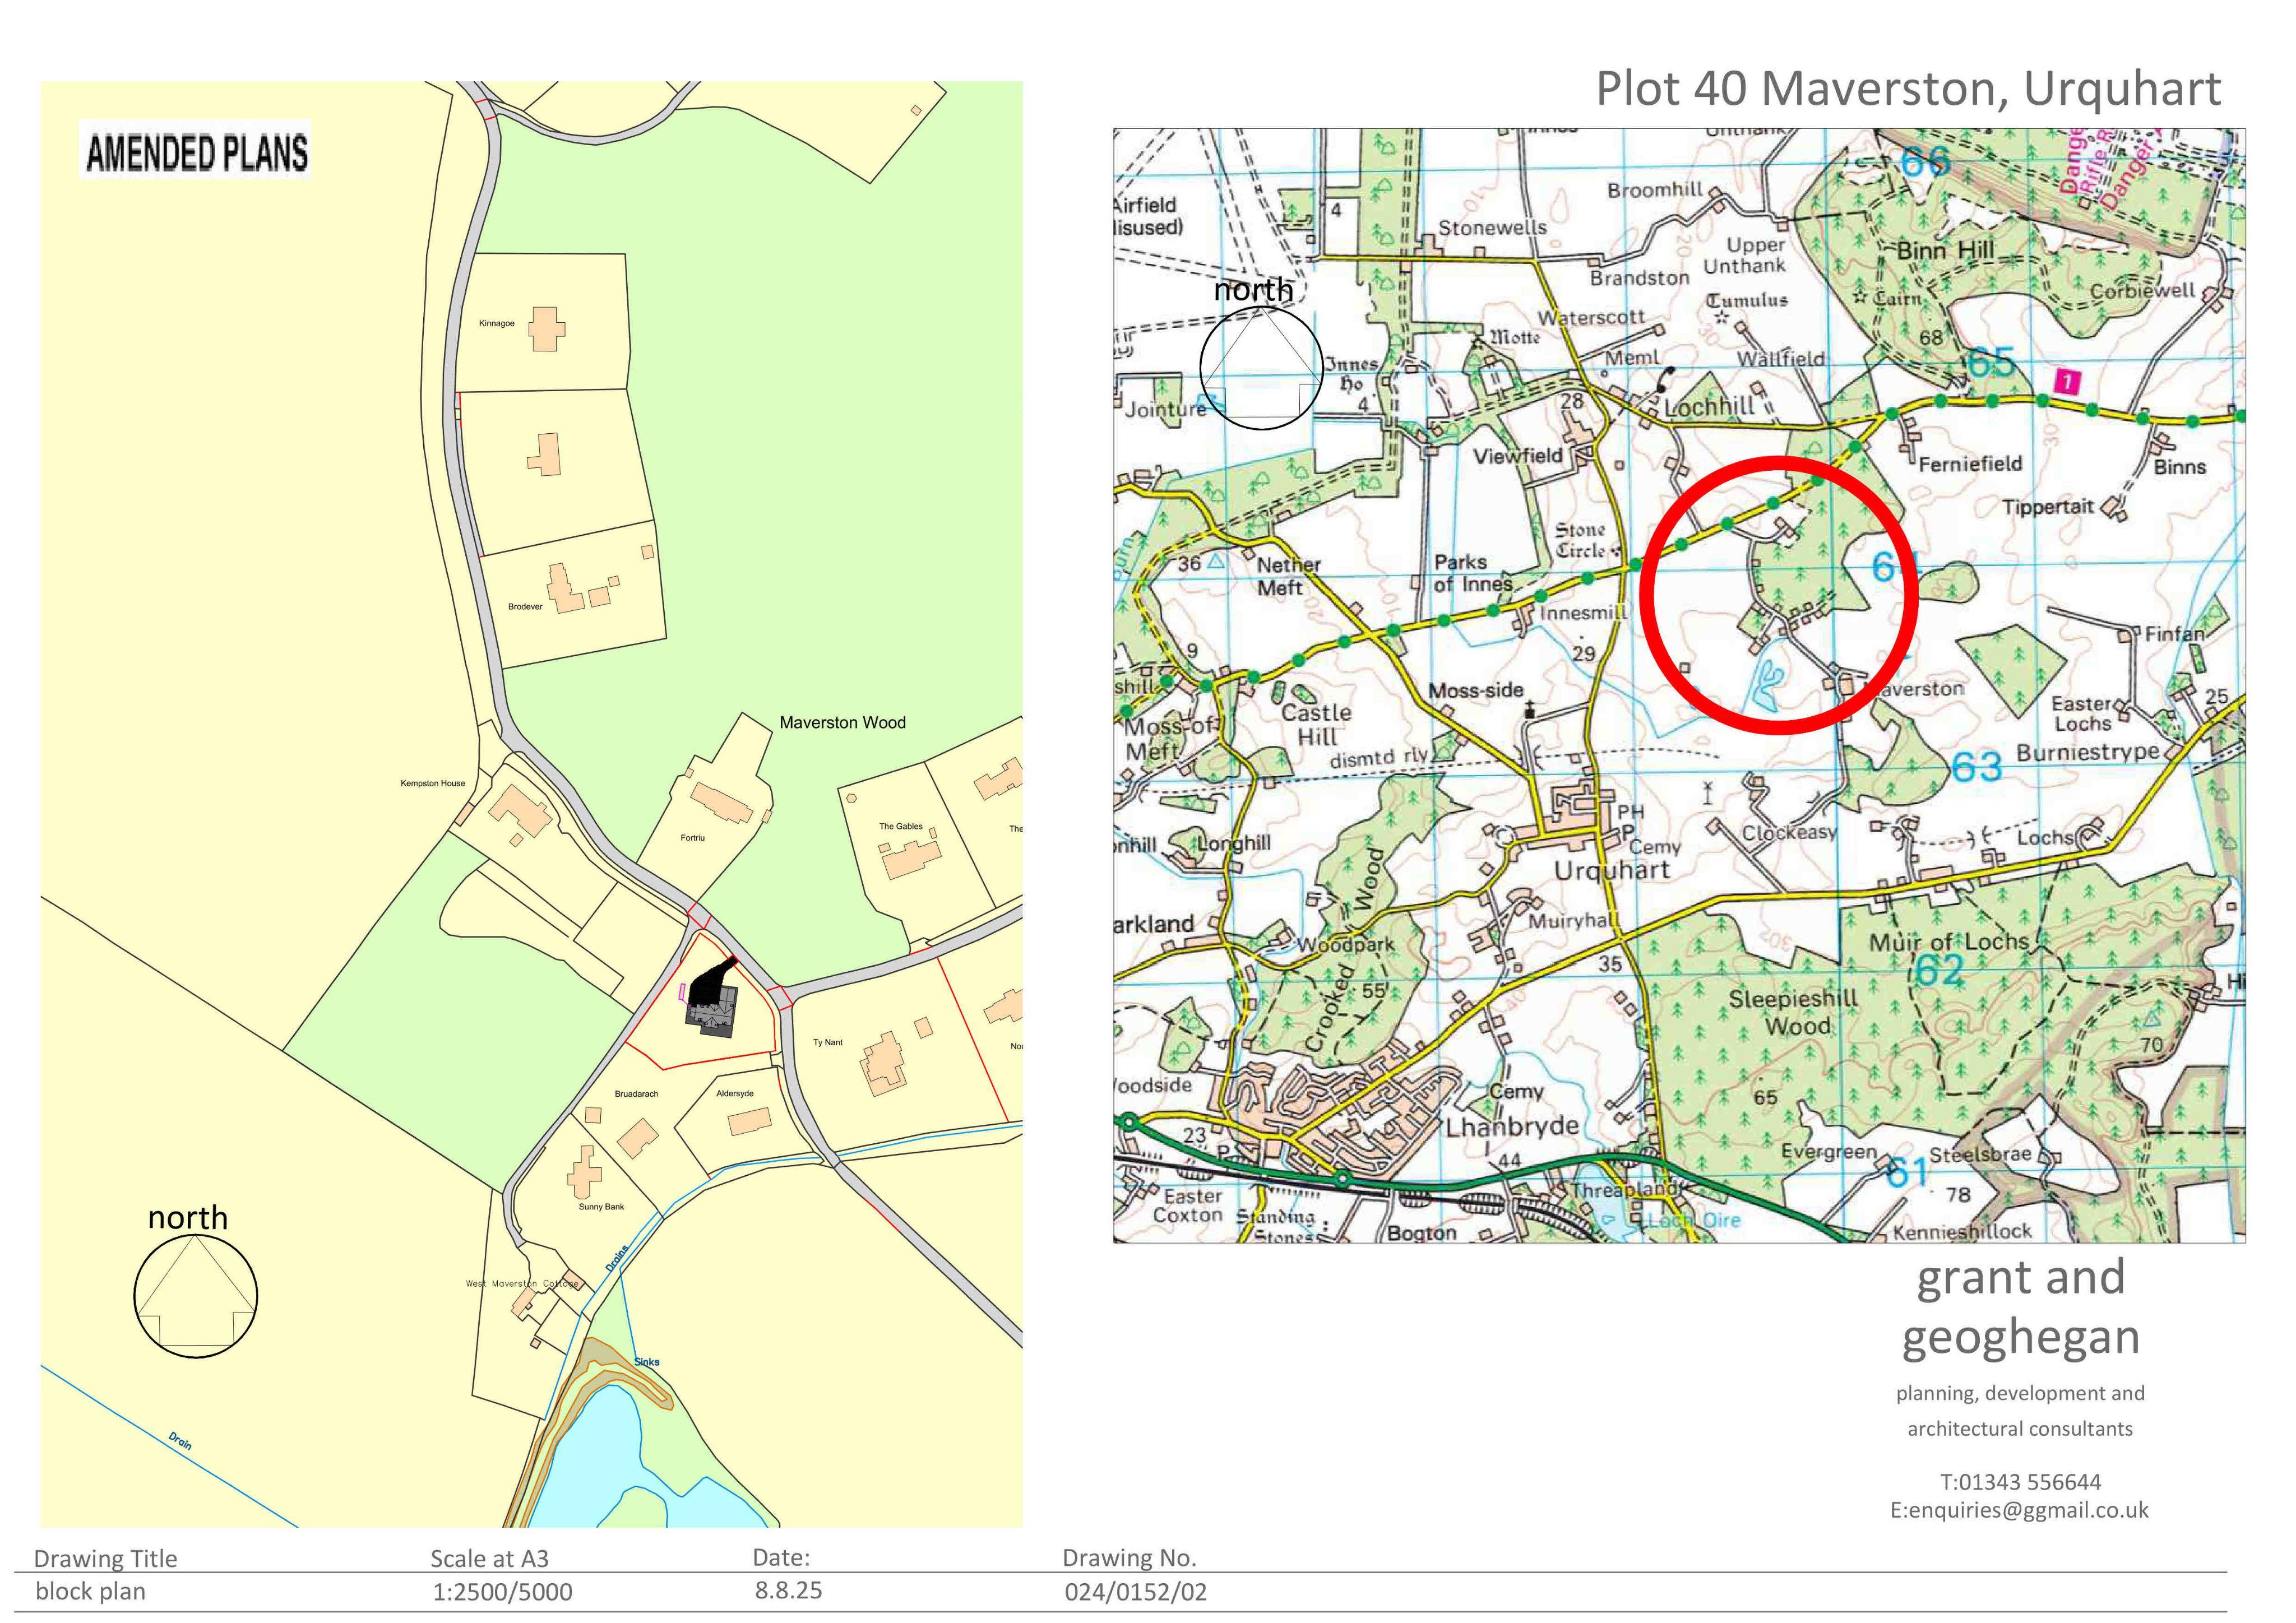Click the 'Kinnagoe' house label
This screenshot has height=1623, width=2296.
pos(496,323)
